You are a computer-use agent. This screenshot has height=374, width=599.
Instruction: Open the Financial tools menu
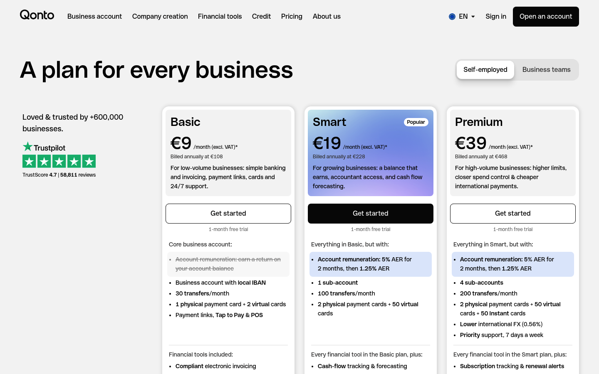[x=220, y=17]
